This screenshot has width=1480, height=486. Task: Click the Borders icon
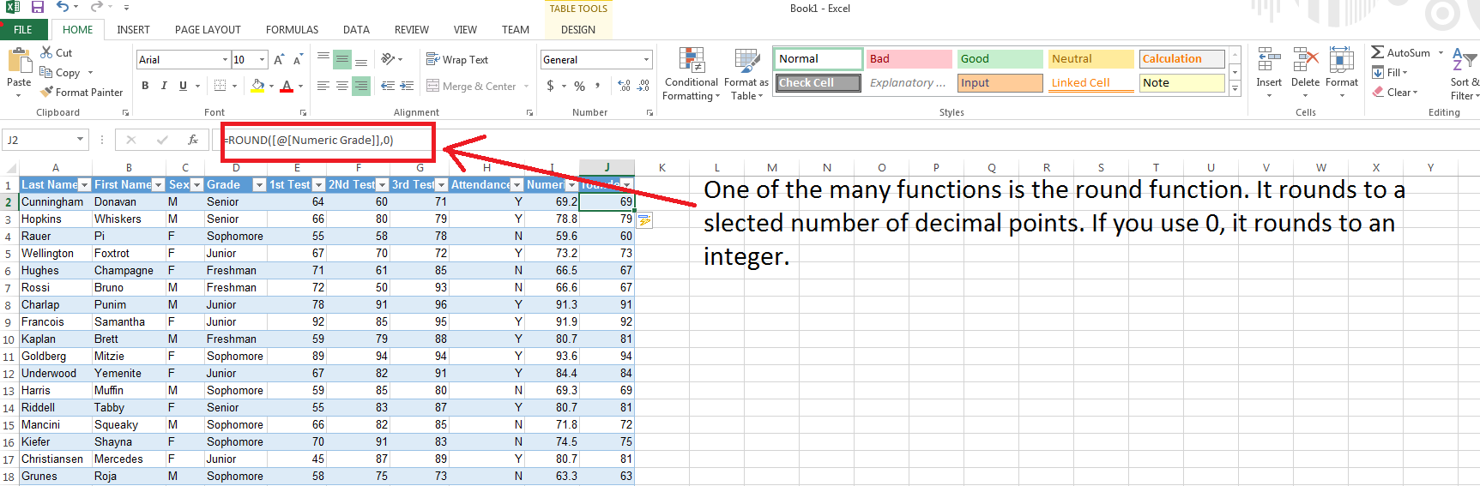pos(220,86)
